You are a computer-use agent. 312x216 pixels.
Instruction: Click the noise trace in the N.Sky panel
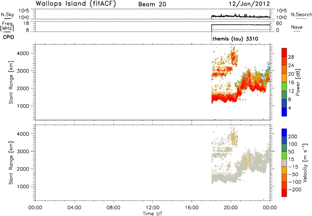tap(241, 16)
